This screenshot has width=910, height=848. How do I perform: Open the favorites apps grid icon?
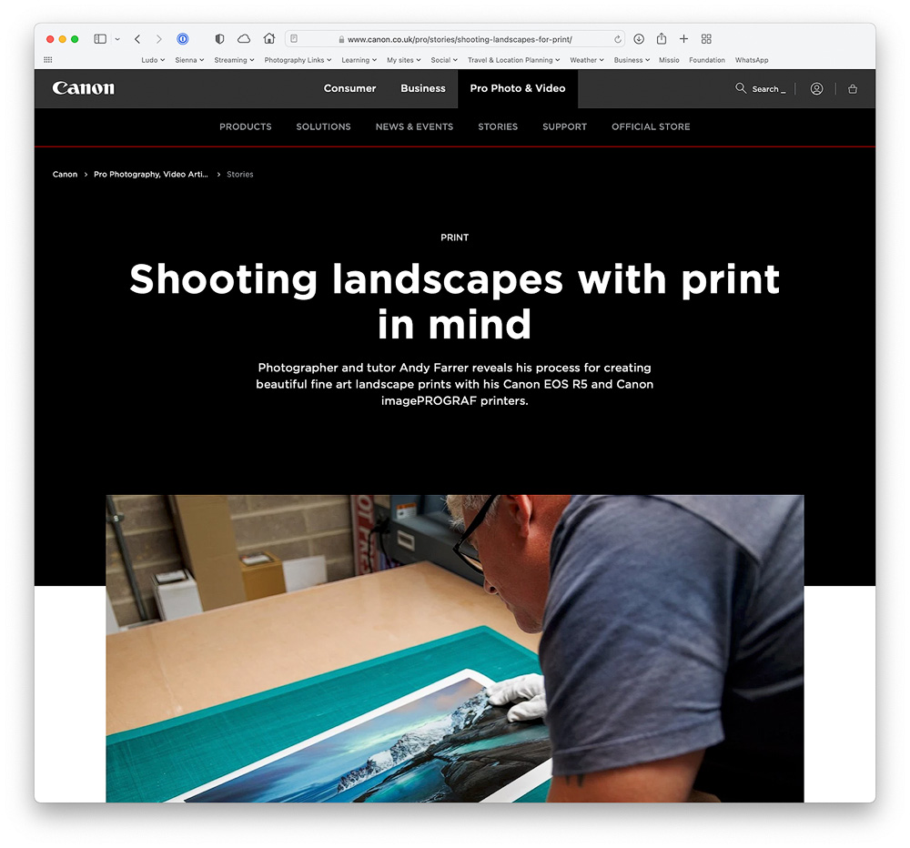(48, 60)
